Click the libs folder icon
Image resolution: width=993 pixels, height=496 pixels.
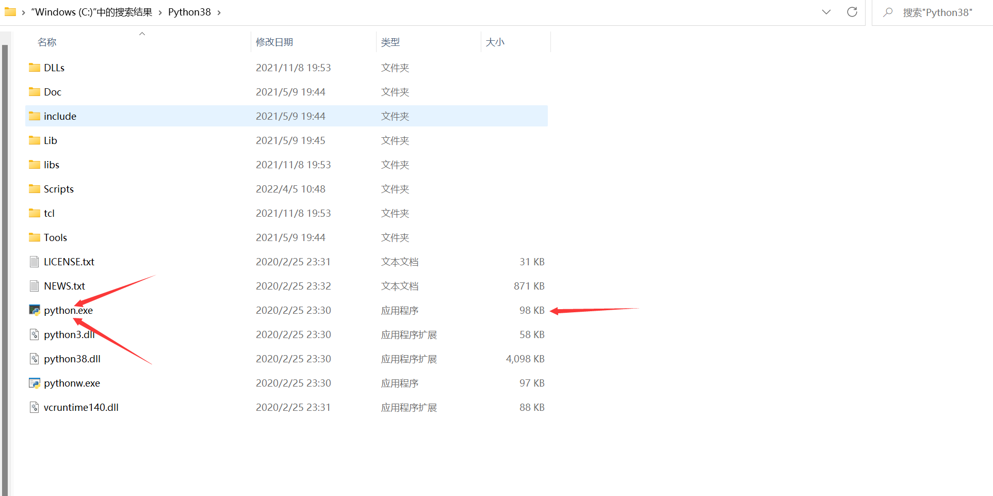35,165
